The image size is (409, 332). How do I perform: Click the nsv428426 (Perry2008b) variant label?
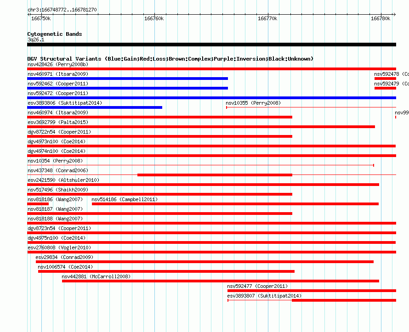pos(58,64)
